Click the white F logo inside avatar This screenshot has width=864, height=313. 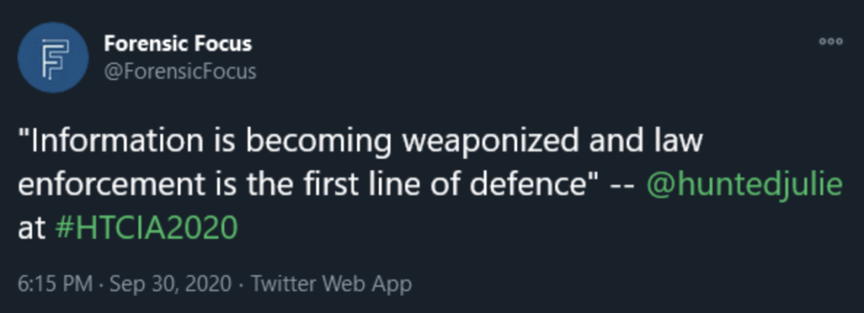(55, 58)
